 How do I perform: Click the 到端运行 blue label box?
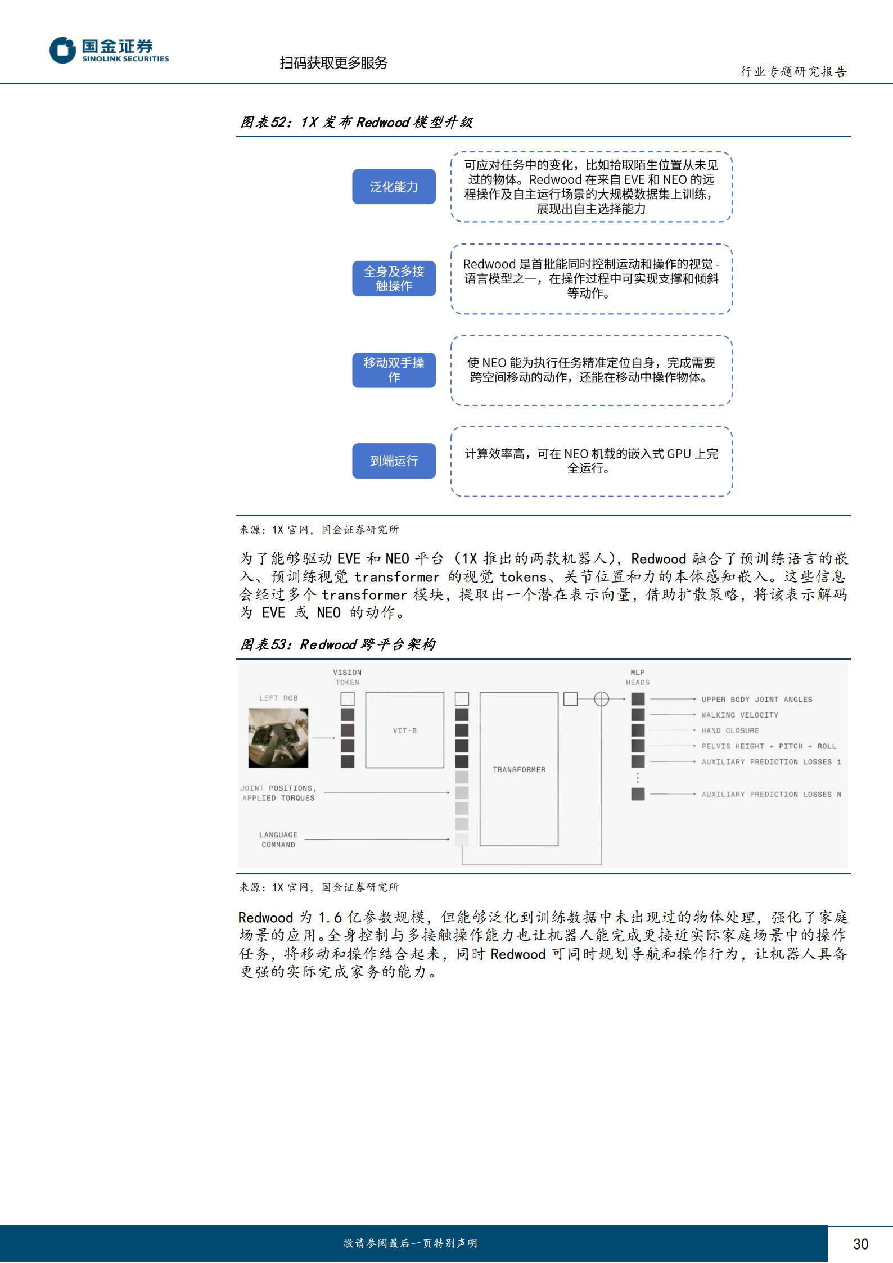coord(394,461)
